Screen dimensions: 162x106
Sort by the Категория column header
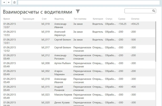point(98,19)
